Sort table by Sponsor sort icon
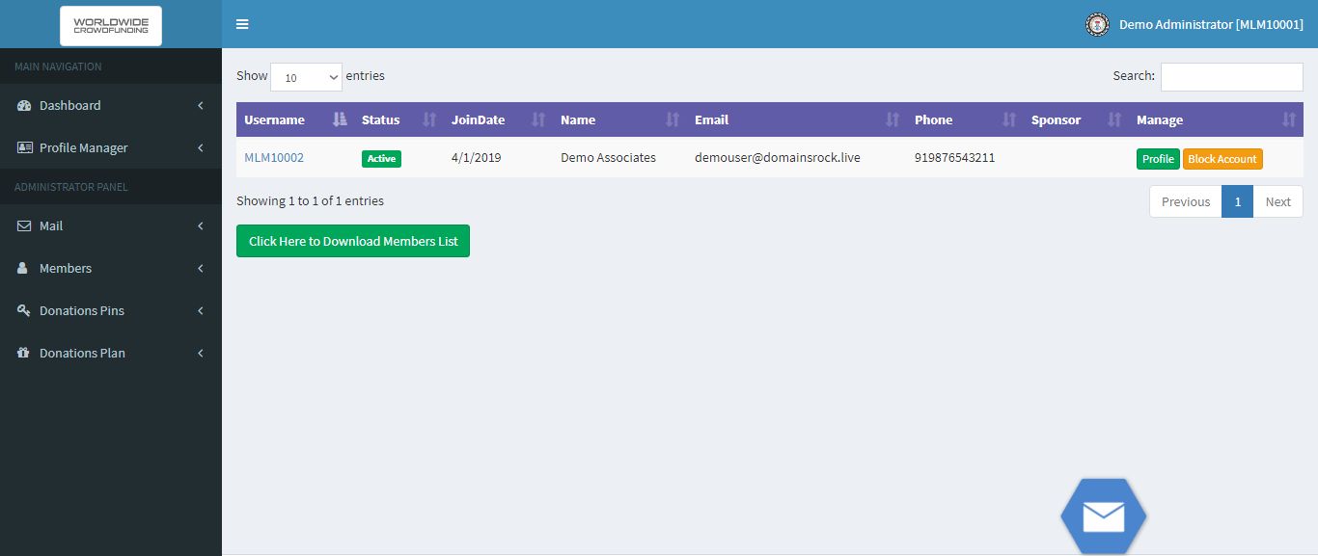1318x556 pixels. [x=1114, y=119]
